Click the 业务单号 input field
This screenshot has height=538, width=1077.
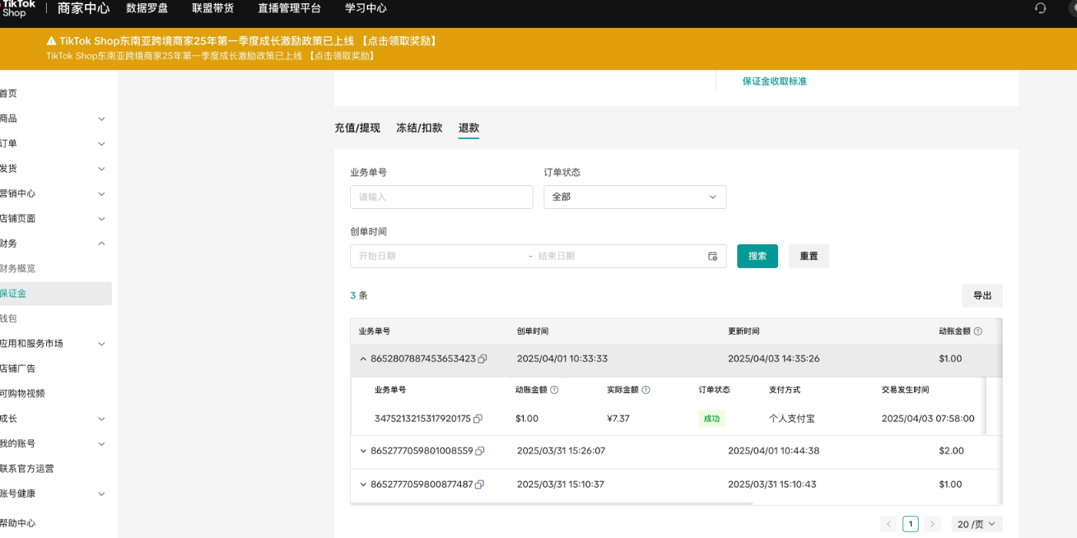[x=441, y=197]
